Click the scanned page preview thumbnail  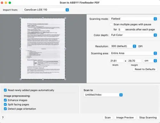43,49
